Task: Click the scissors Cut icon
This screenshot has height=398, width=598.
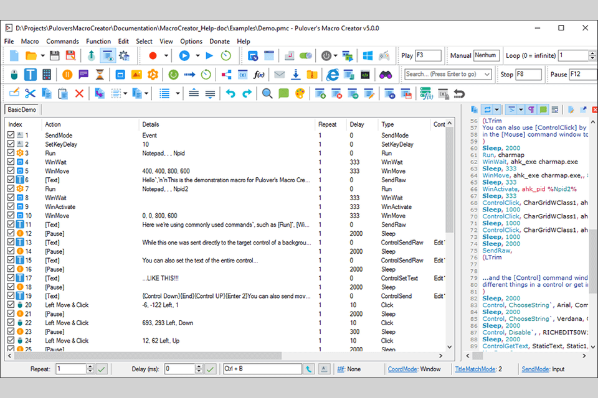Action: click(x=30, y=93)
